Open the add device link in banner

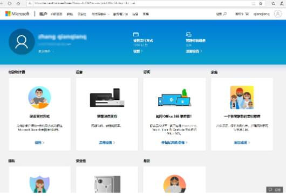tap(194, 52)
